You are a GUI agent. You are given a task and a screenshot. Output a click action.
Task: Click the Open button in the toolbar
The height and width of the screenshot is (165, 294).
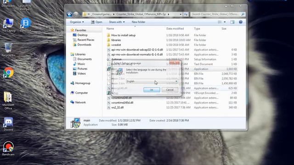tap(96, 22)
